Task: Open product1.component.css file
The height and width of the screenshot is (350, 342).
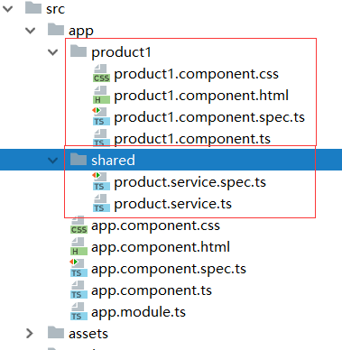Action: (x=196, y=74)
